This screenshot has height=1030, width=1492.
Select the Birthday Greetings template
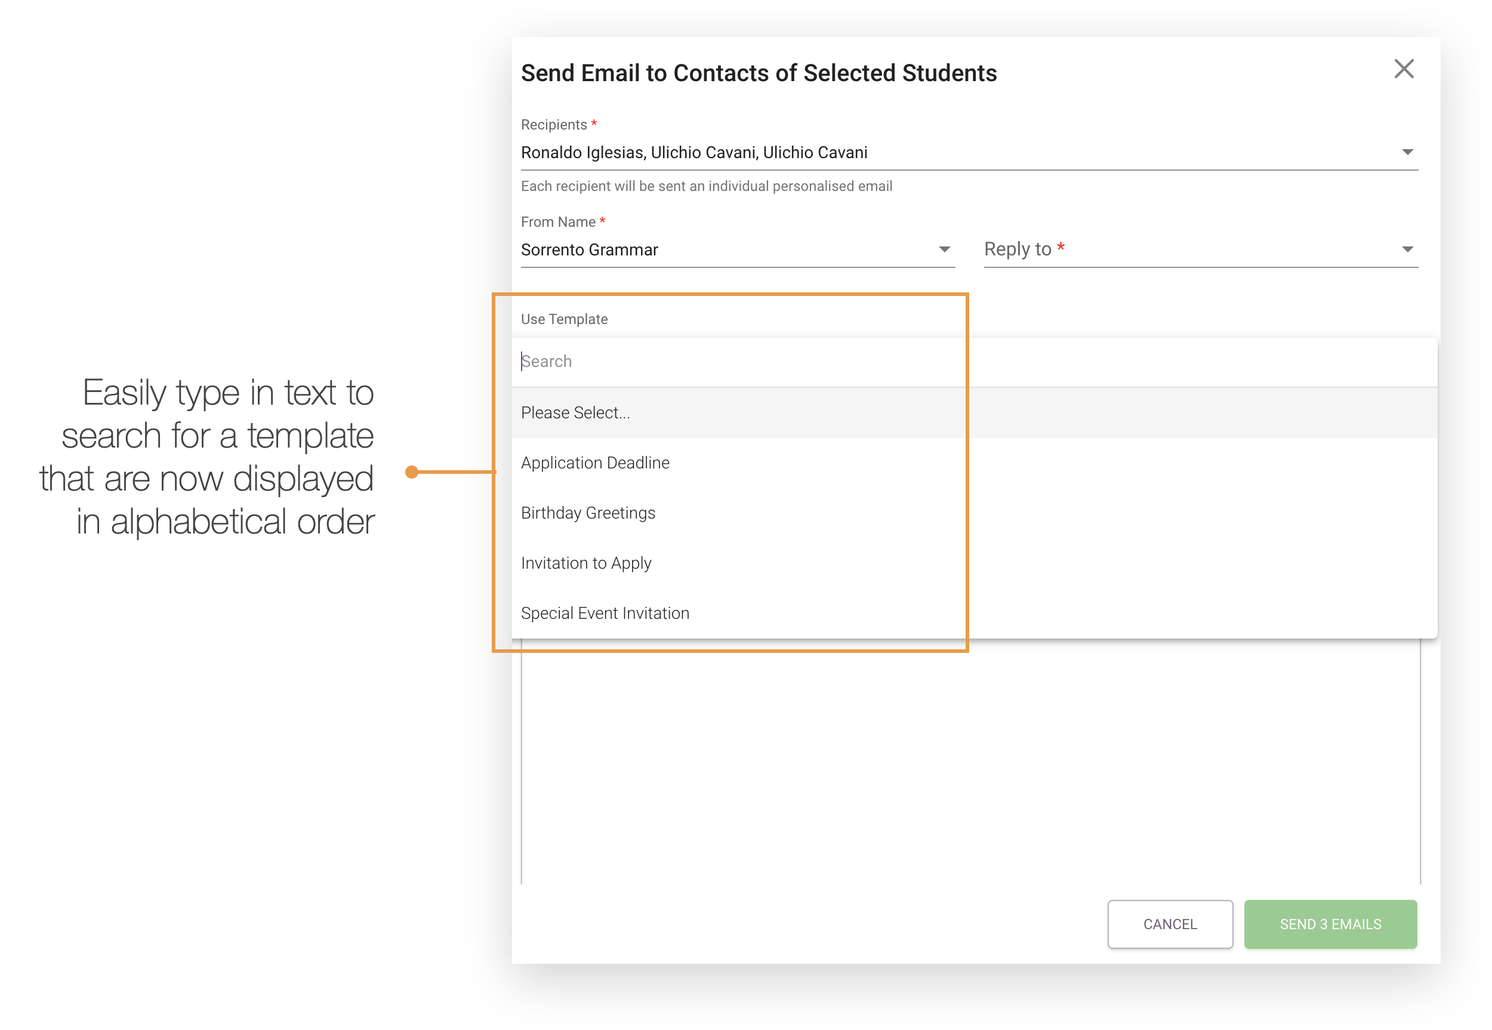point(588,513)
